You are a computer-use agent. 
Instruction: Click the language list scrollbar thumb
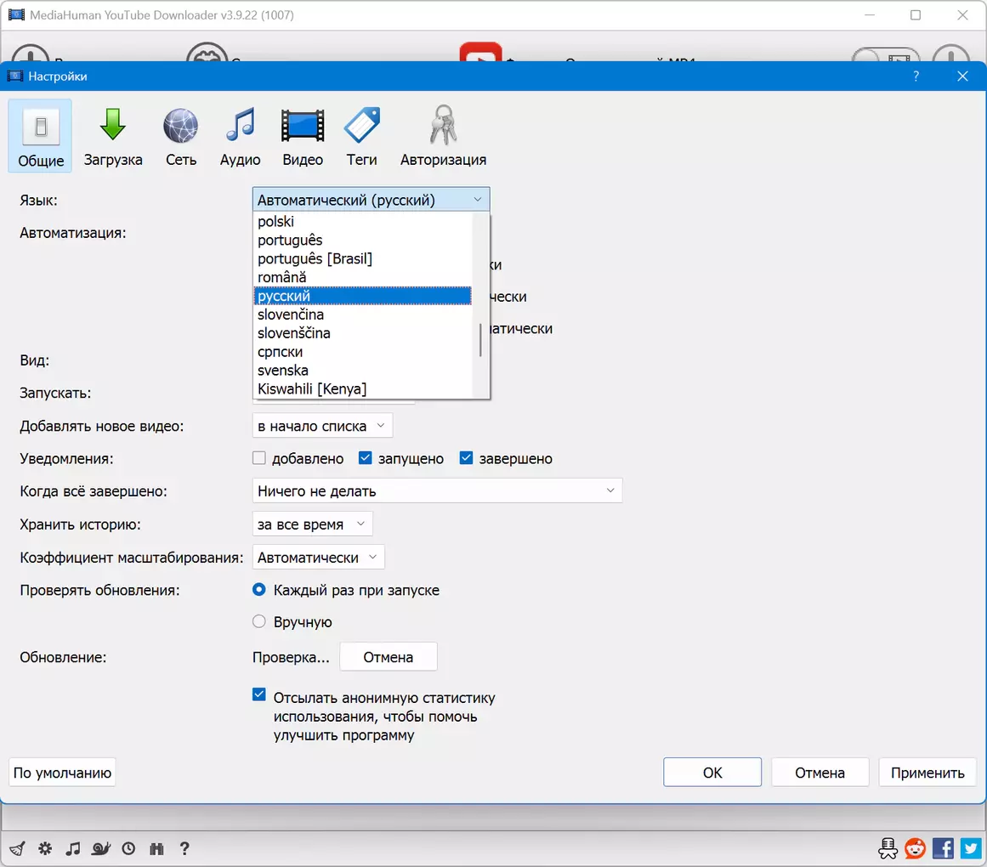480,340
